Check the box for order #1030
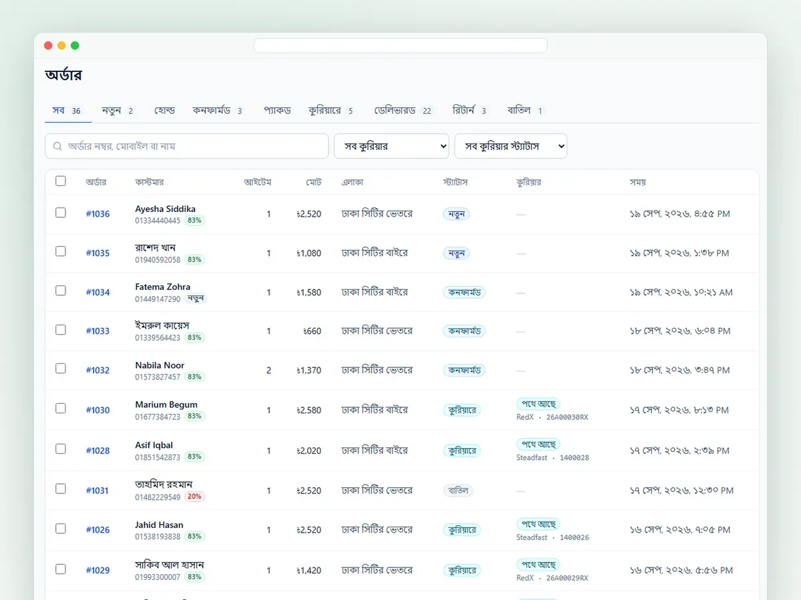Image resolution: width=801 pixels, height=600 pixels. point(61,408)
